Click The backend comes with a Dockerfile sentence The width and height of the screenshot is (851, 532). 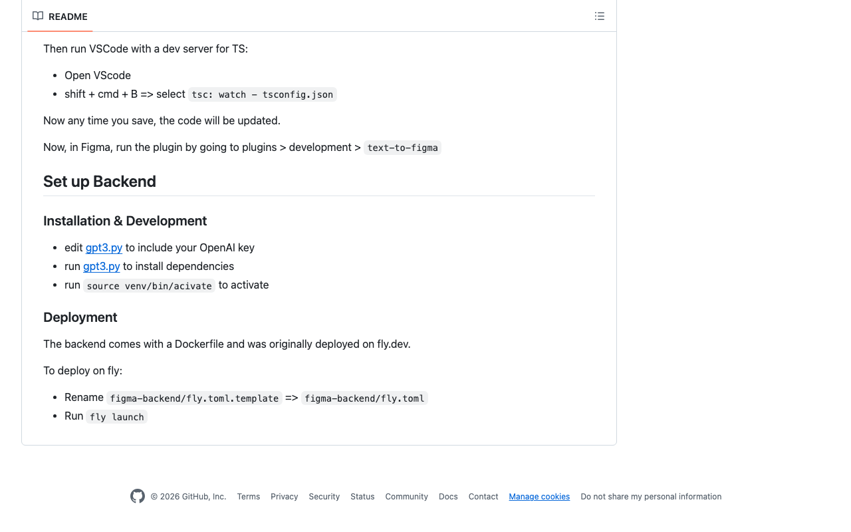coord(227,344)
